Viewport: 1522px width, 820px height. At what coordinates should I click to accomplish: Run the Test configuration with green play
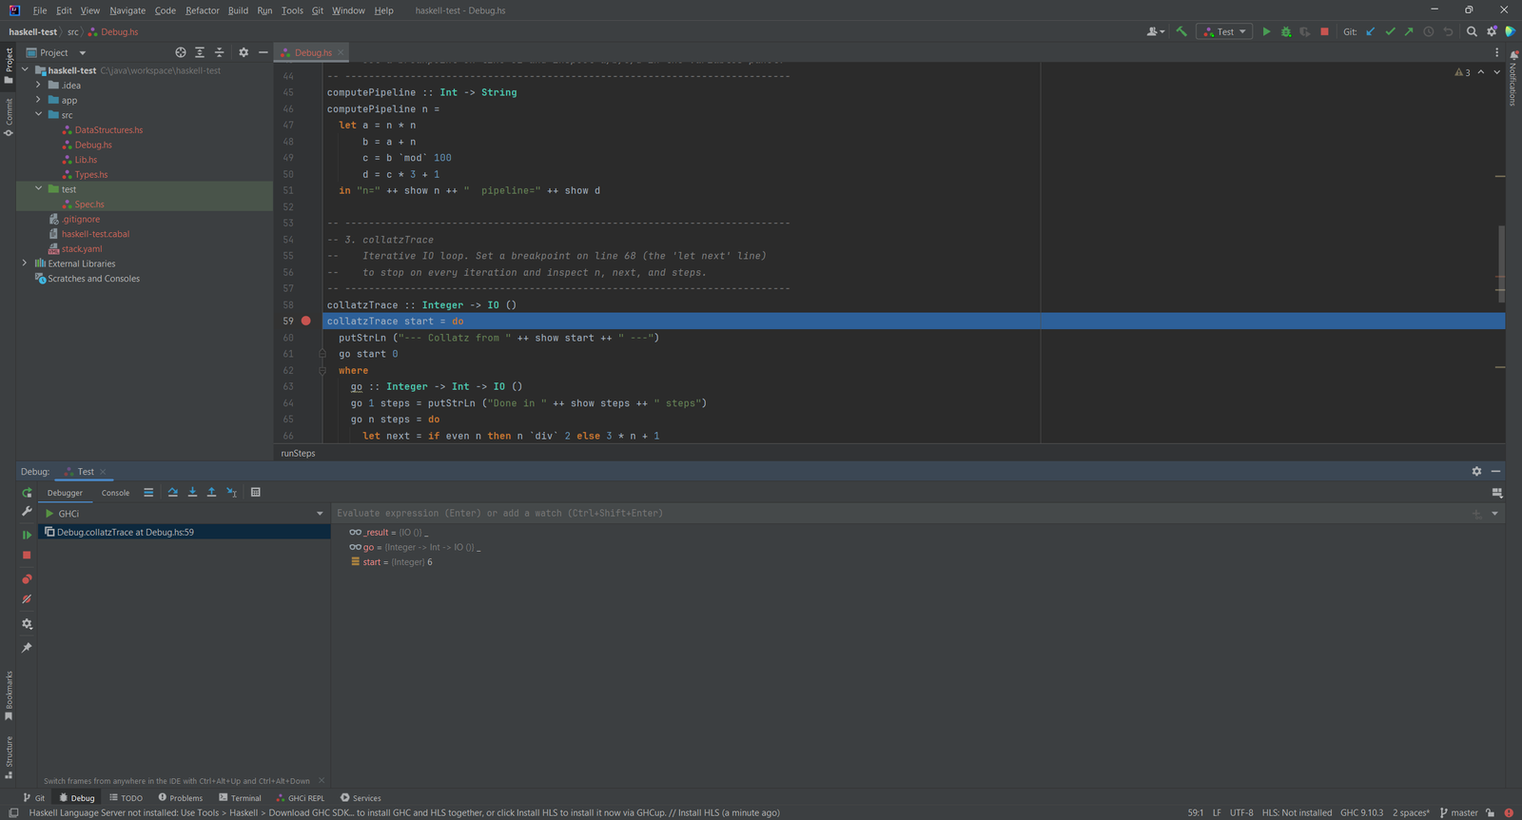tap(1266, 31)
